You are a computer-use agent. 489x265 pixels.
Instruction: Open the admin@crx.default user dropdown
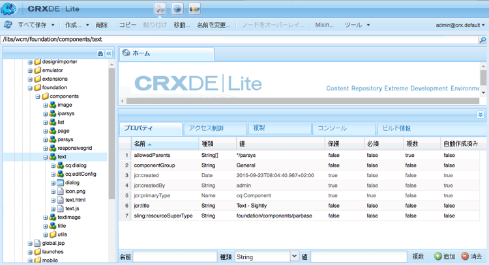click(x=460, y=25)
